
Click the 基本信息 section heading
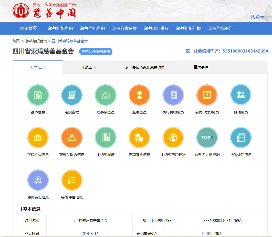coord(32,209)
